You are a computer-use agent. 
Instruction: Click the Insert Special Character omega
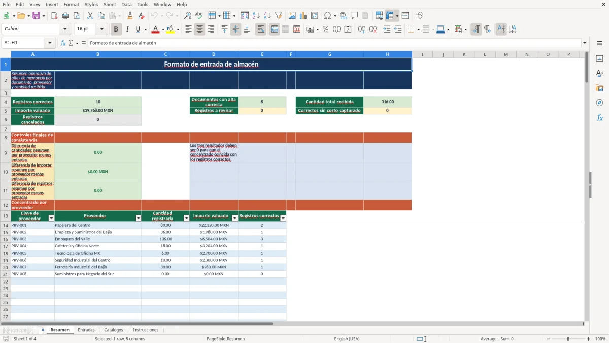click(x=327, y=16)
